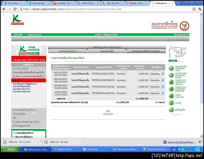Open dropdown arrow on second mp3 download item

82,142
